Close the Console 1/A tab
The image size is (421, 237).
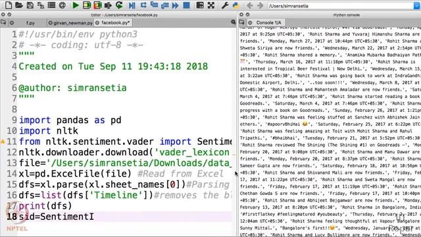(x=250, y=22)
